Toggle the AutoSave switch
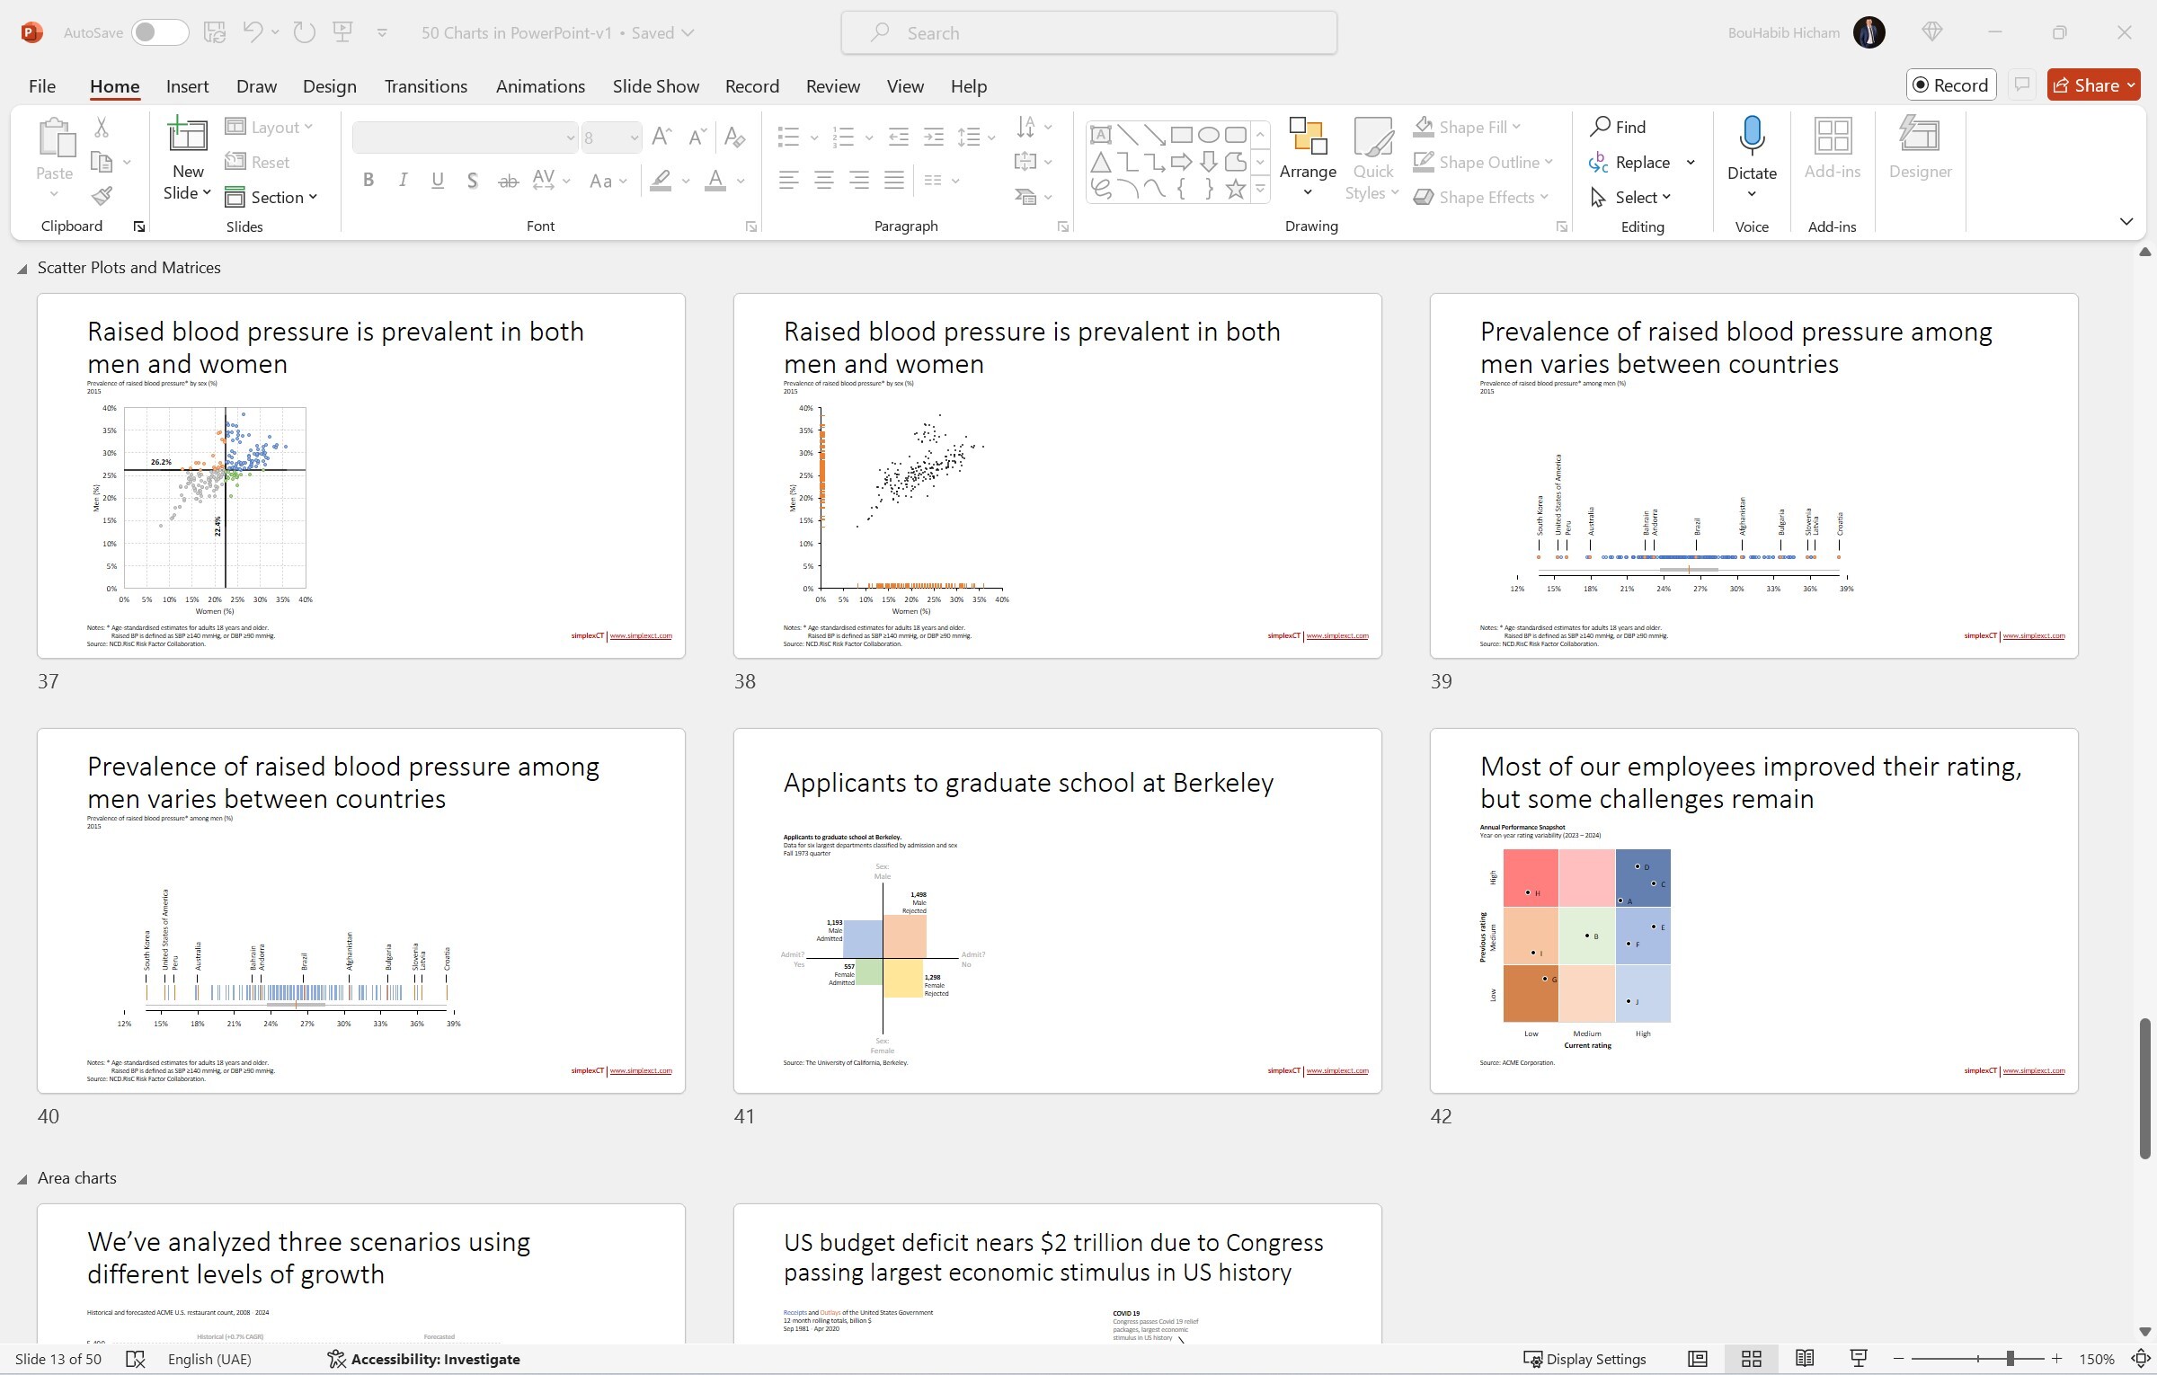Screen dimensions: 2157x1375 tap(160, 32)
